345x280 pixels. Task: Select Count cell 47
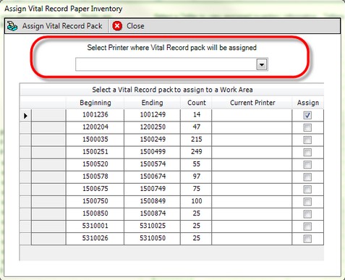(196, 127)
